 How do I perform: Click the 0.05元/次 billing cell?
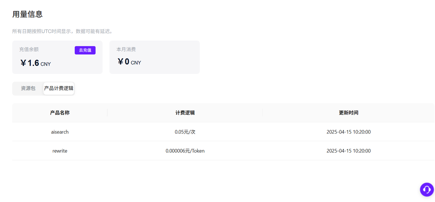(x=185, y=132)
